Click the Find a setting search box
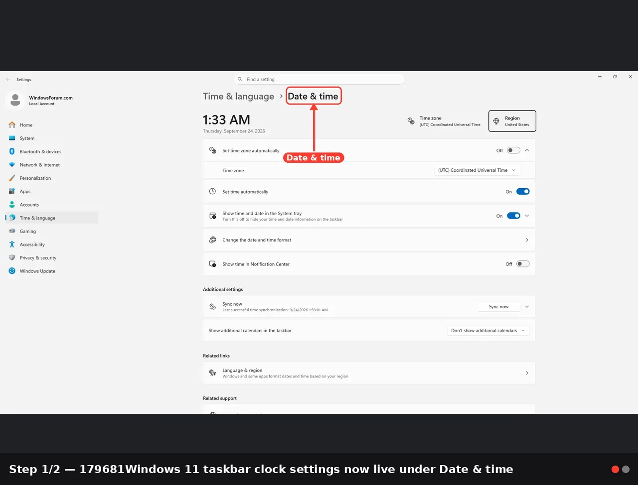Viewport: 638px width, 485px height. coord(319,79)
